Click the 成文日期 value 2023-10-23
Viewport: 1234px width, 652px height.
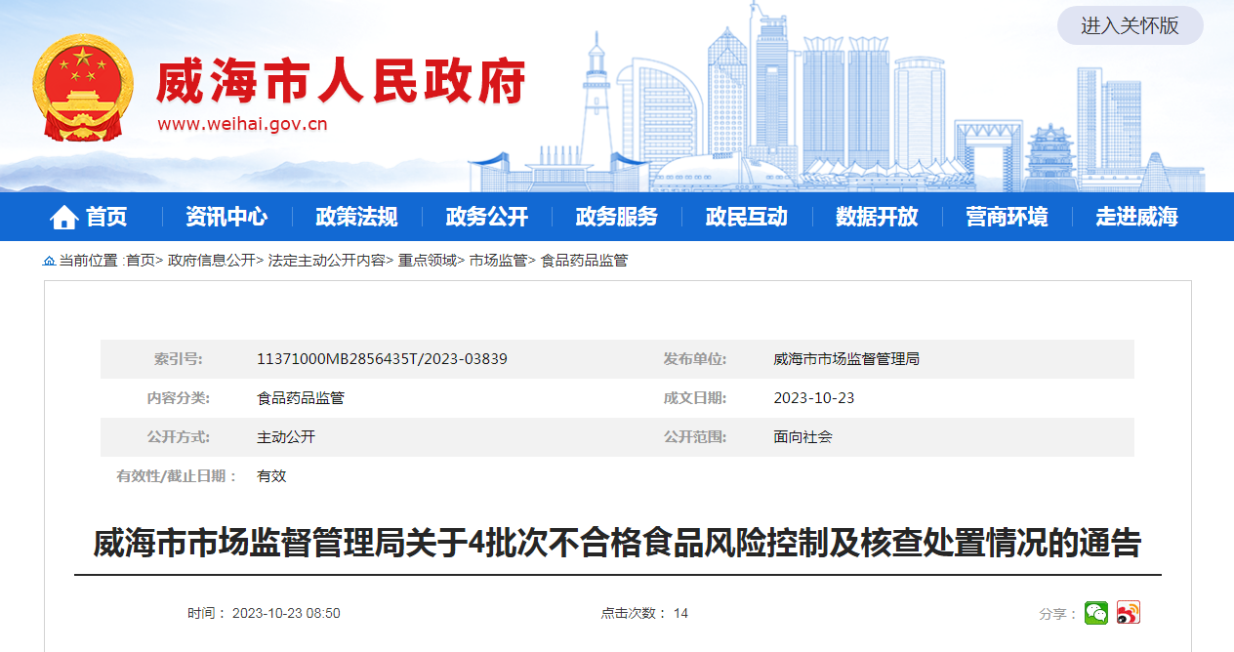coord(814,398)
